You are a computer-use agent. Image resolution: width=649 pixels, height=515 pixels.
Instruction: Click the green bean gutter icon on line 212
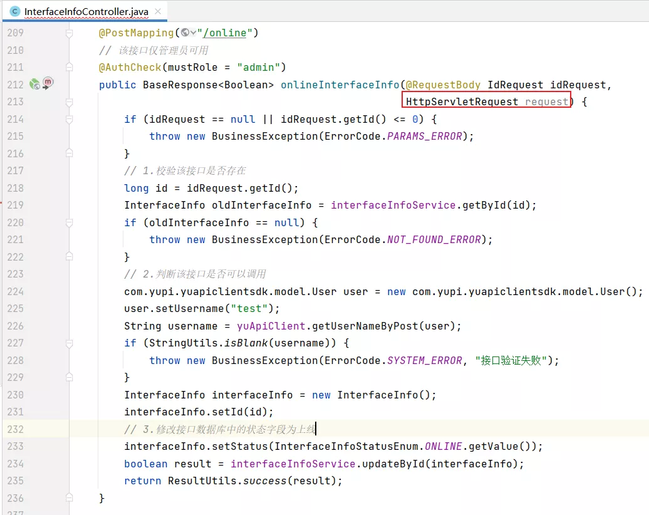[35, 85]
